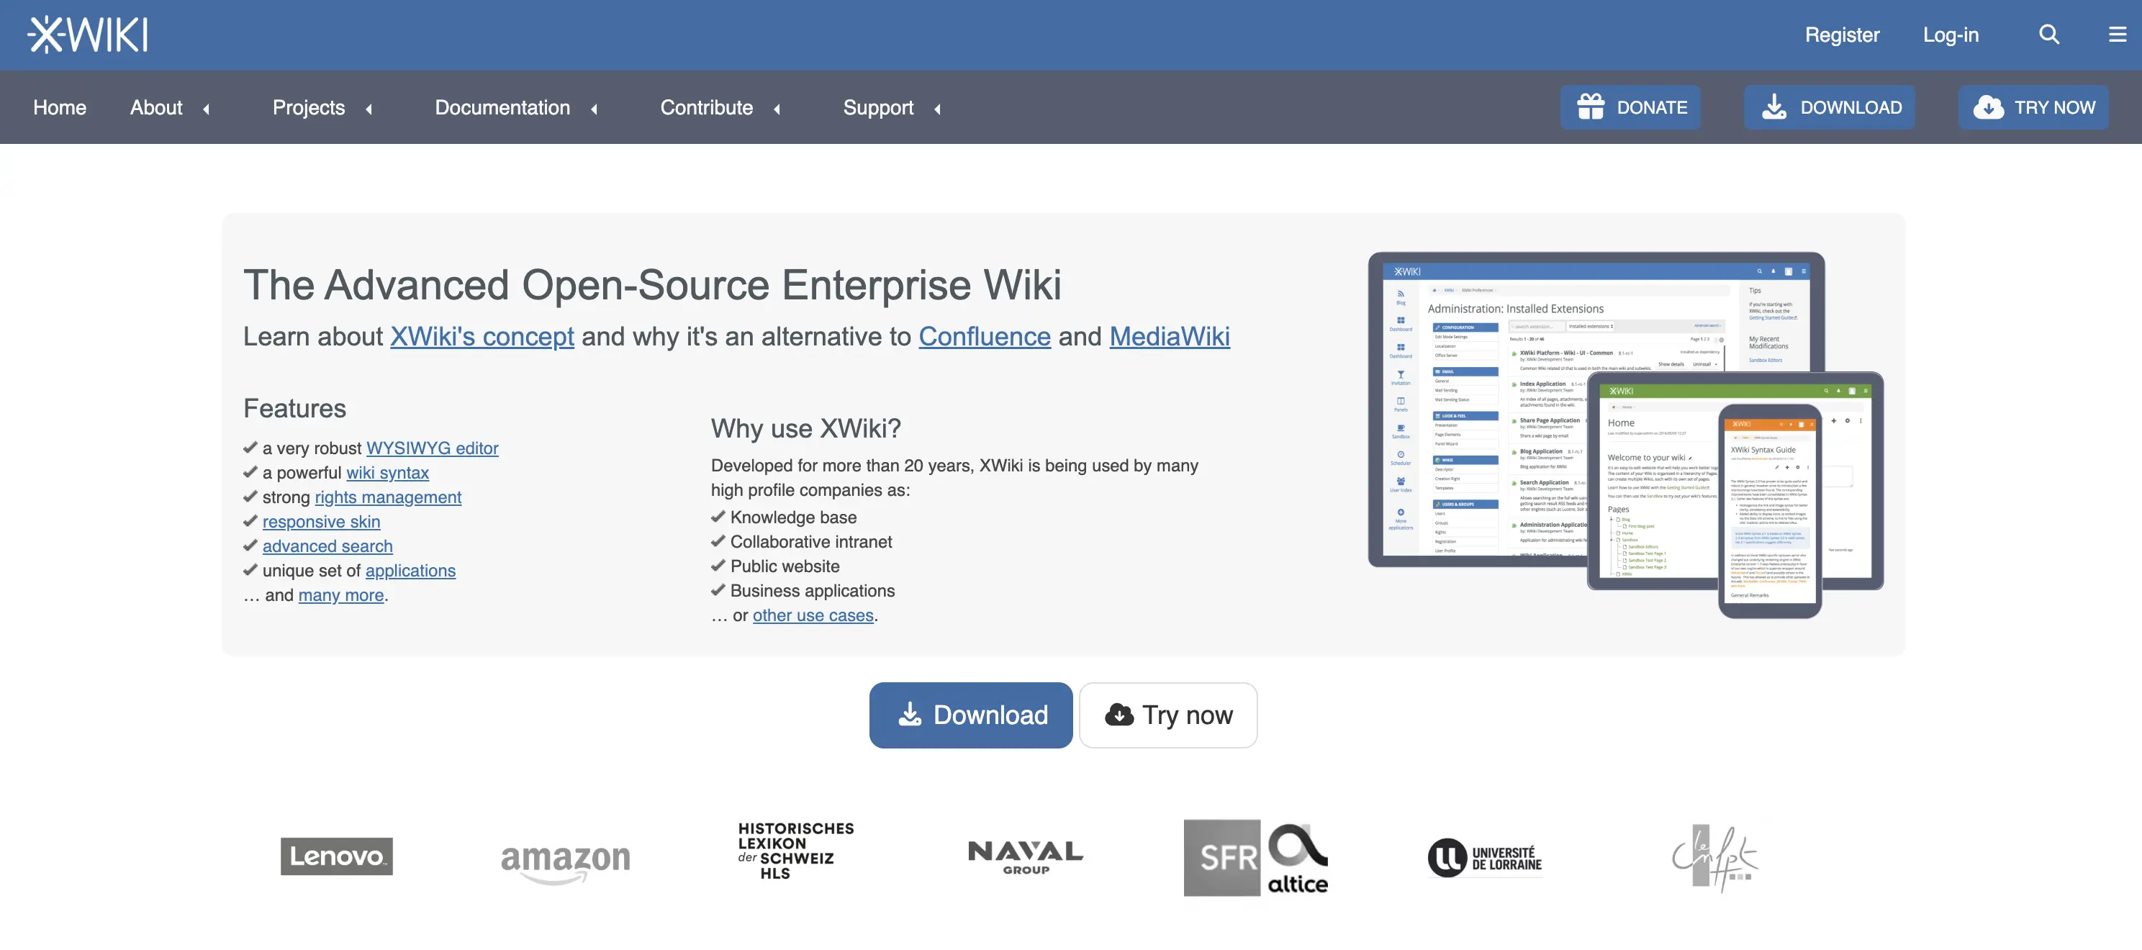This screenshot has height=950, width=2142.
Task: Follow the WYSIWYG editor link
Action: click(x=433, y=448)
